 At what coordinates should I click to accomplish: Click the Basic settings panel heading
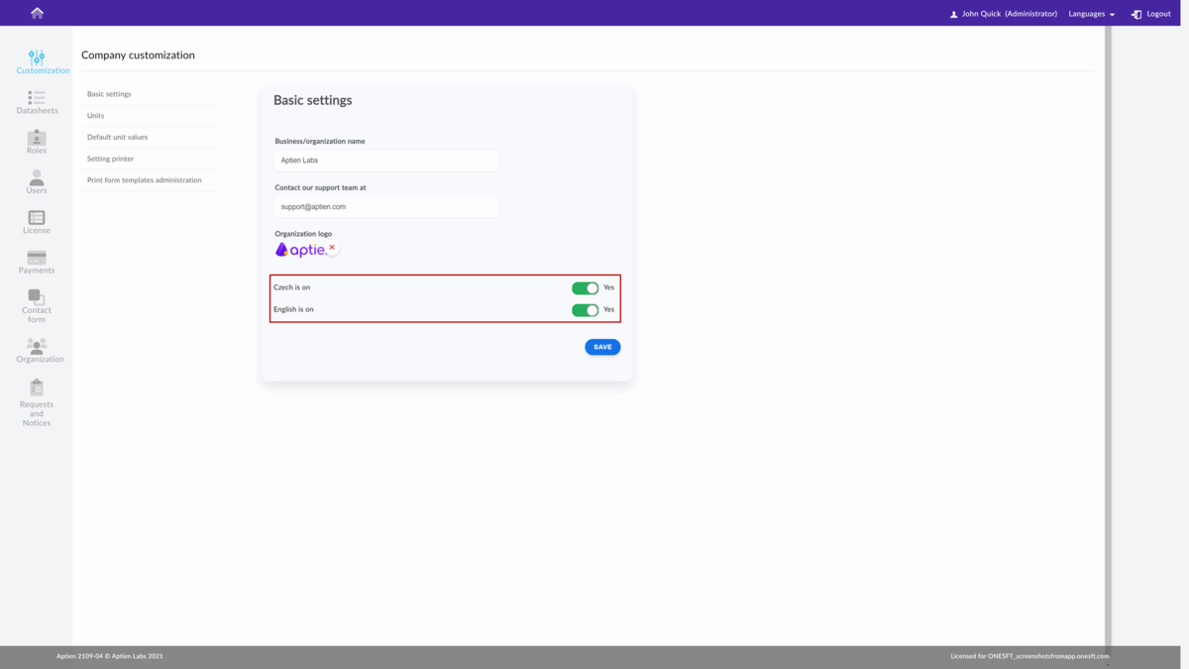point(312,100)
